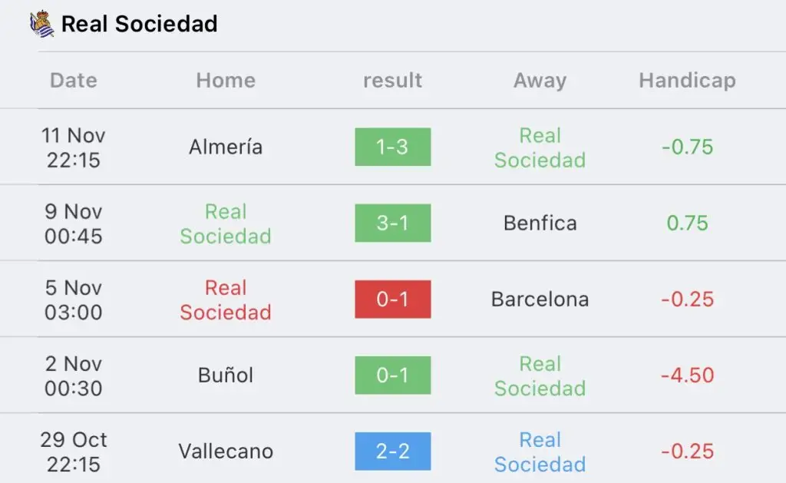Screen dimensions: 786x483
Task: Open the blue 2-2 draw badge
Action: 393,452
